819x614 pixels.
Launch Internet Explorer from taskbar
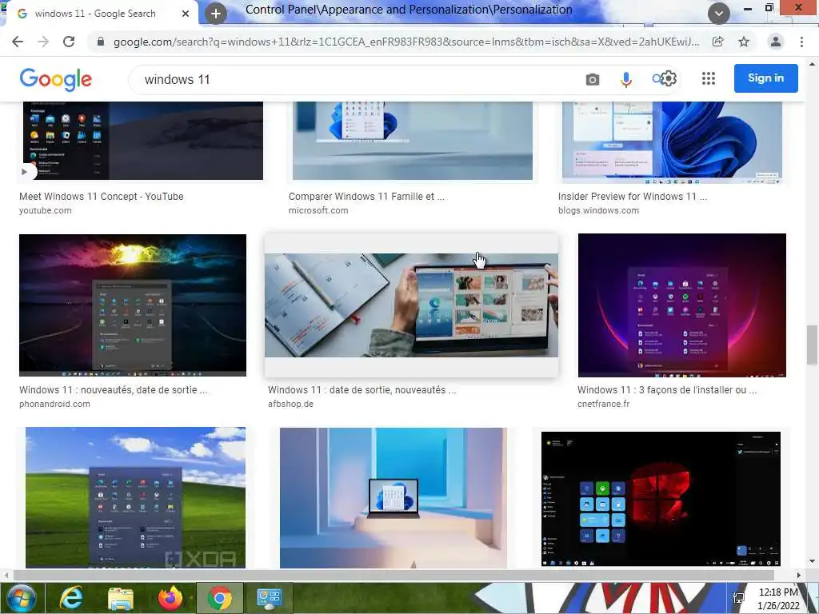[x=71, y=598]
